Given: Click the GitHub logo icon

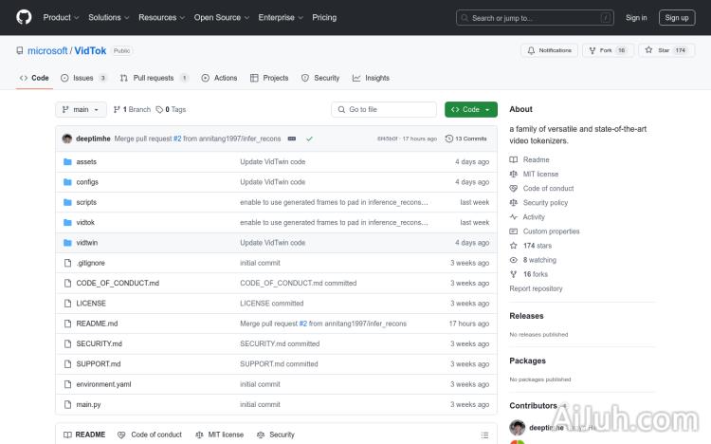Looking at the screenshot, I should coord(24,17).
